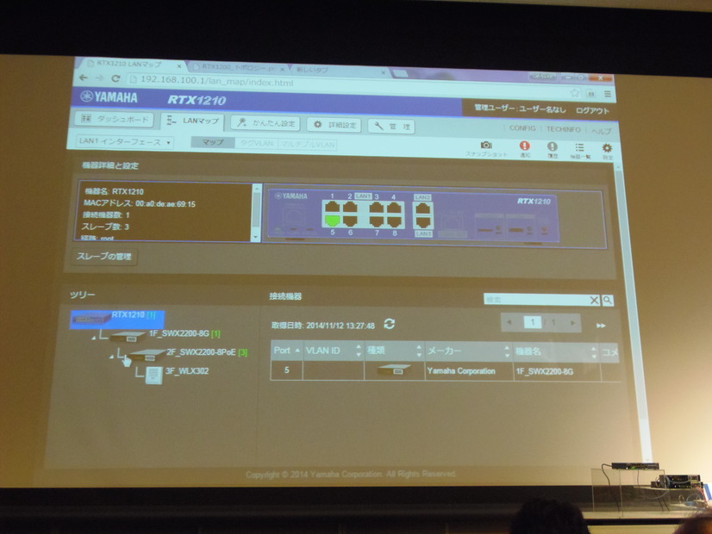Open the LANマップ tab
Image resolution: width=712 pixels, height=534 pixels.
[192, 121]
